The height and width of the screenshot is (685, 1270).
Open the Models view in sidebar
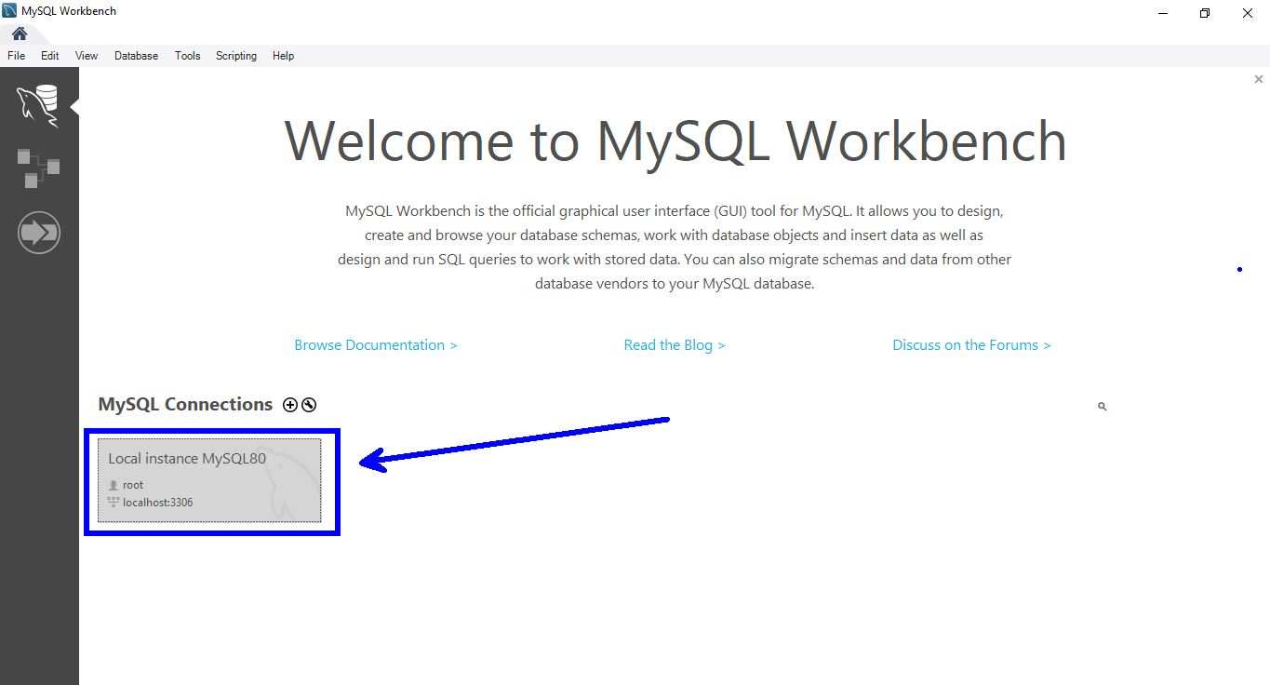(38, 168)
